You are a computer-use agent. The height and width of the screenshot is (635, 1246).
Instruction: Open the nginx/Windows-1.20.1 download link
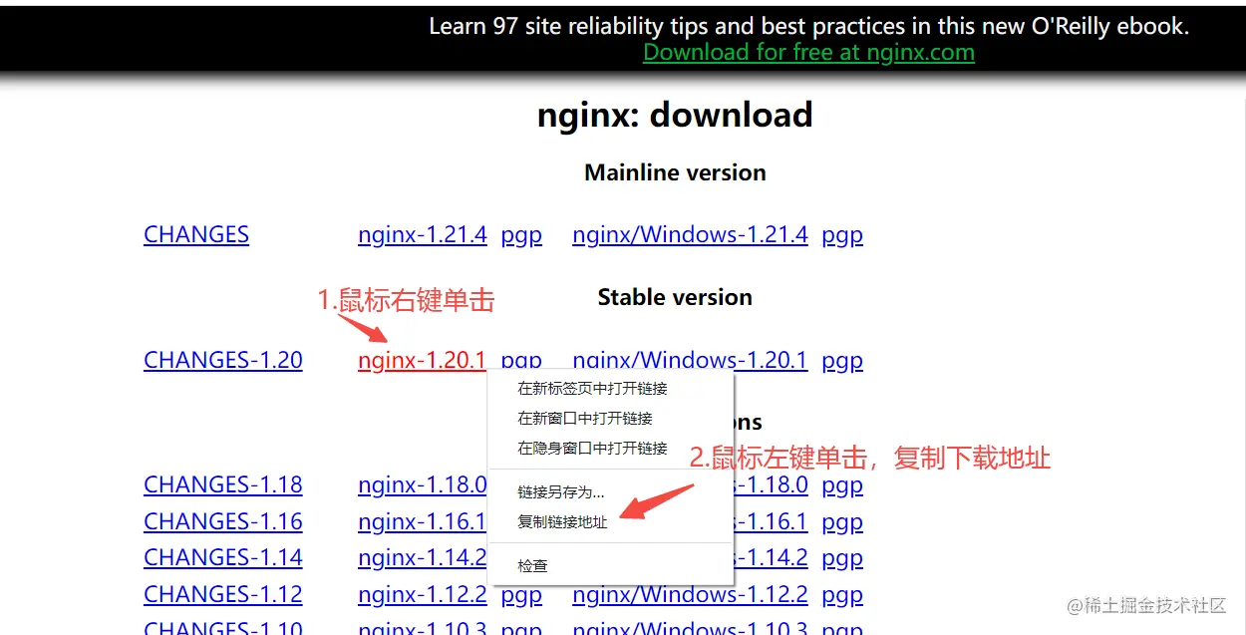point(690,360)
